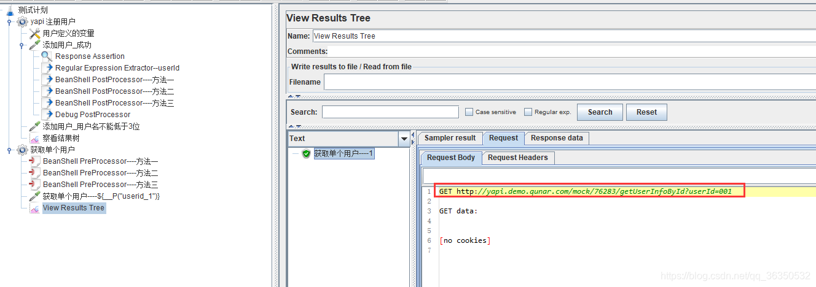The height and width of the screenshot is (287, 816).
Task: Click the Reset button
Action: 646,112
